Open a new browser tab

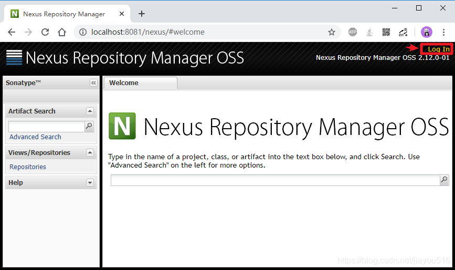(142, 14)
